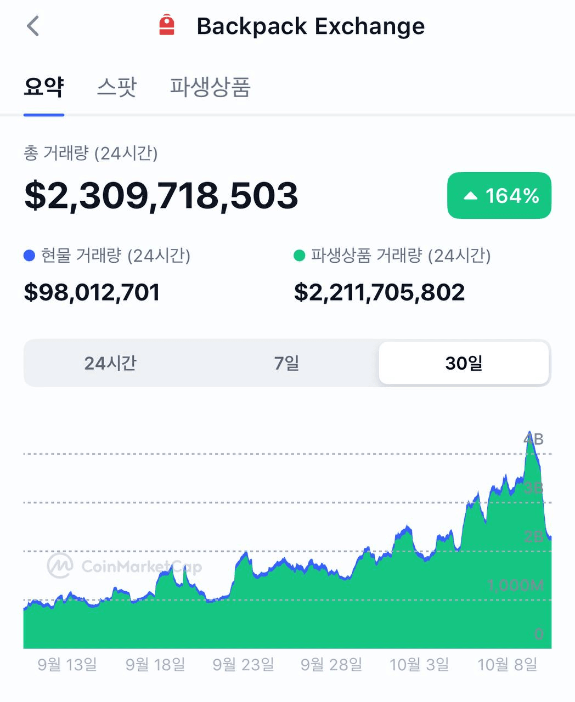Tap the derivatives volume $2,211,705,802 value
575x702 pixels.
point(380,292)
